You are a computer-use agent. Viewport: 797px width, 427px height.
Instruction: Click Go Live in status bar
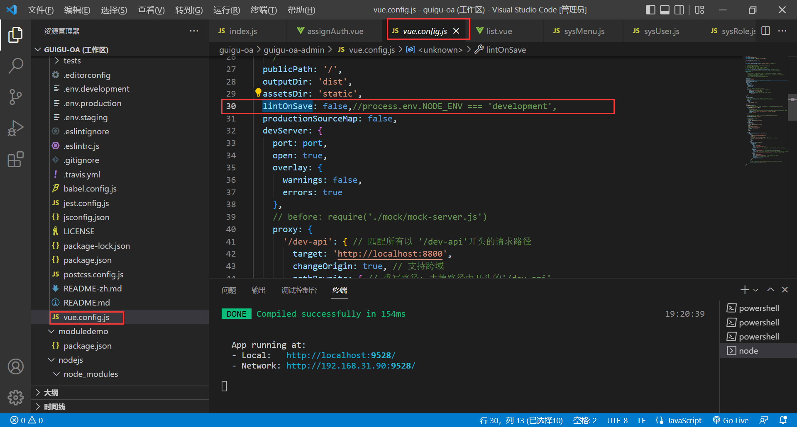click(731, 420)
